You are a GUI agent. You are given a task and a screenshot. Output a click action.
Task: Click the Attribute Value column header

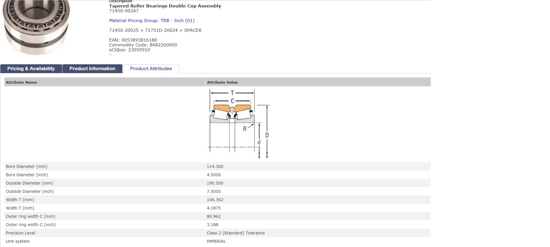(x=222, y=82)
